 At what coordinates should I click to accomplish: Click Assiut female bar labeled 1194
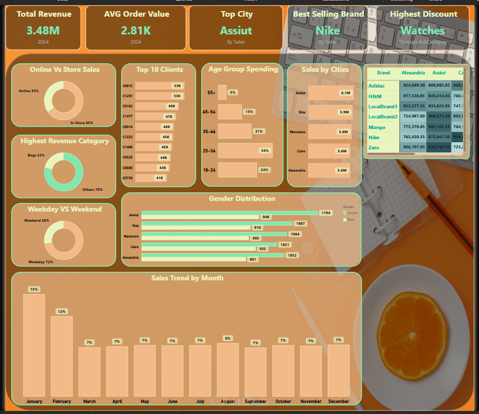pyautogui.click(x=230, y=213)
